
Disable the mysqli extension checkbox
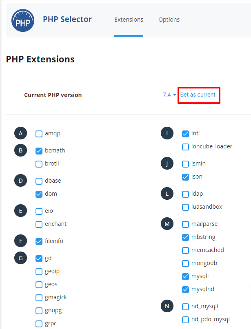pos(185,276)
